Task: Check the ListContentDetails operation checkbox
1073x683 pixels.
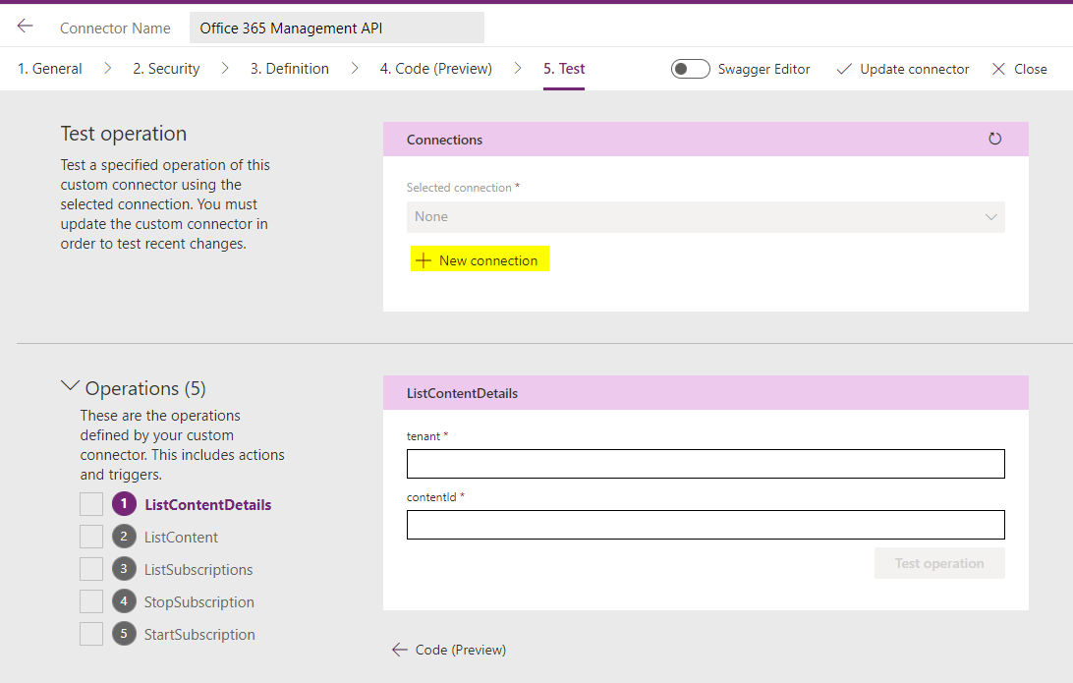Action: point(90,503)
